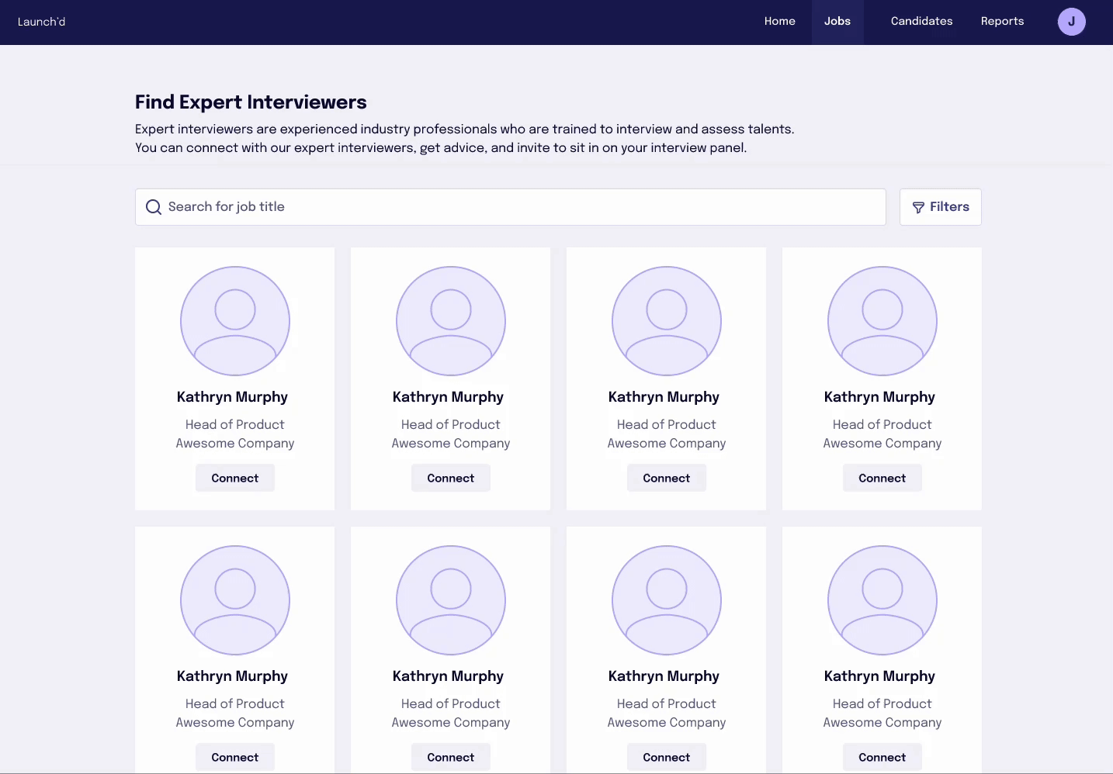
Task: Open the Jobs nav item
Action: (837, 22)
